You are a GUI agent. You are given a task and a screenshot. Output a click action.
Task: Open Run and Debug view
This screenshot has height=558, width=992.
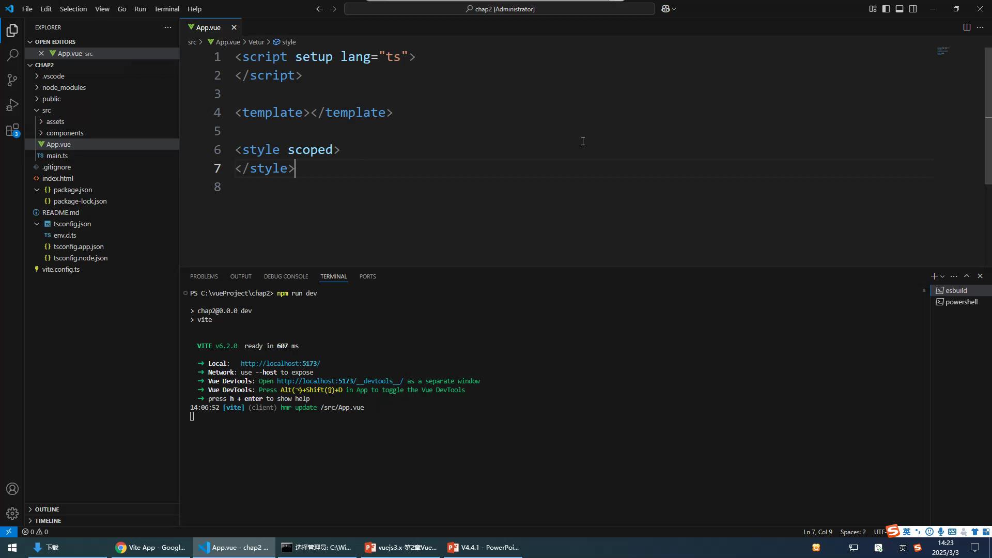click(x=12, y=105)
